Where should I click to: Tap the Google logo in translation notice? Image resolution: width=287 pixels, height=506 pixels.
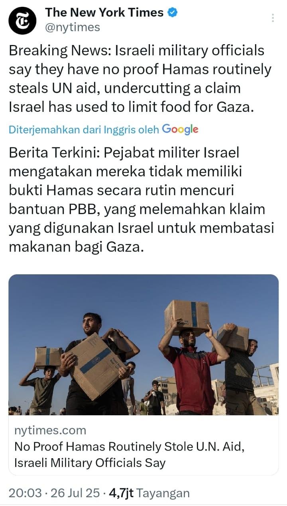pos(180,129)
